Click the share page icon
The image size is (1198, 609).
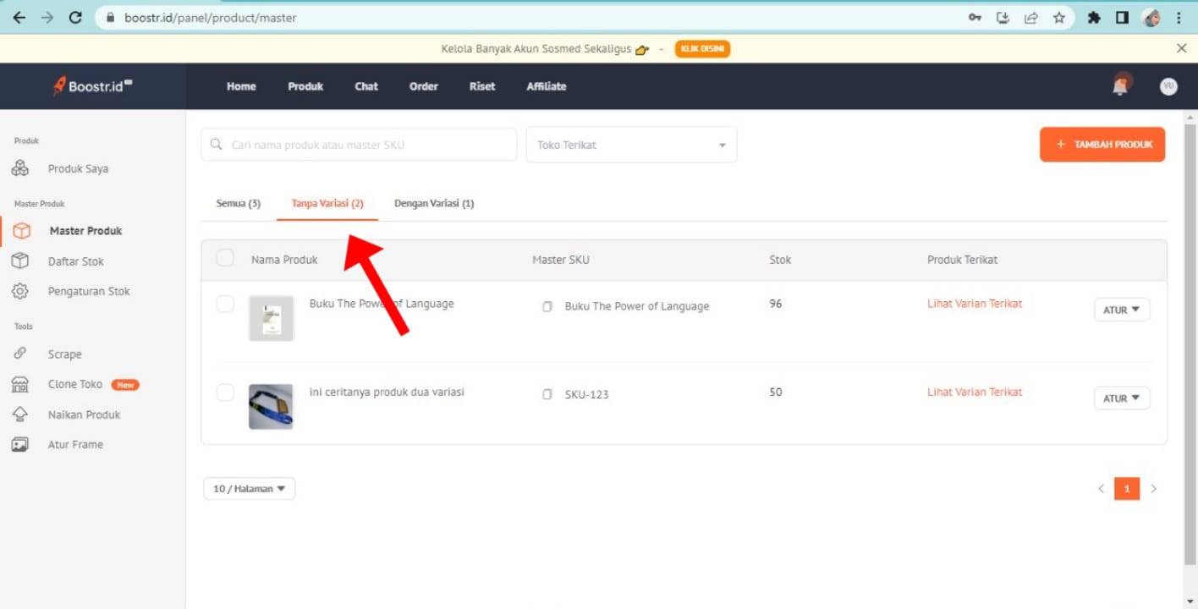[1030, 17]
